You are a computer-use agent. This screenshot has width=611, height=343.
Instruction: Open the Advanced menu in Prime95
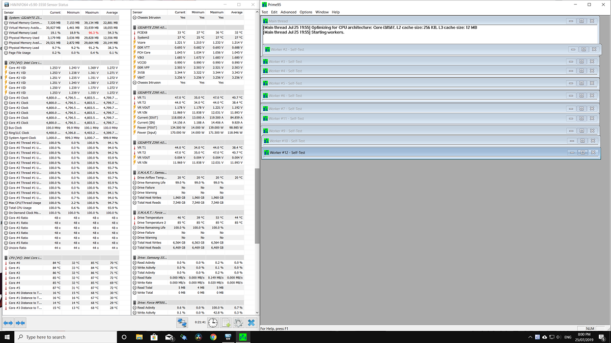pos(288,12)
